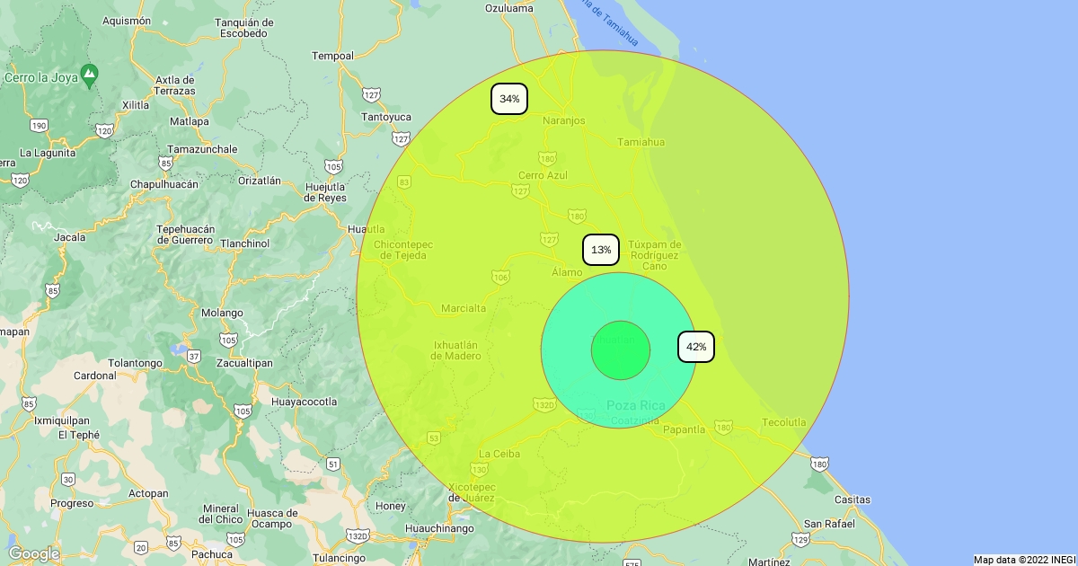
Task: Click the highway 37 shield near Tolantongo
Action: pyautogui.click(x=194, y=356)
